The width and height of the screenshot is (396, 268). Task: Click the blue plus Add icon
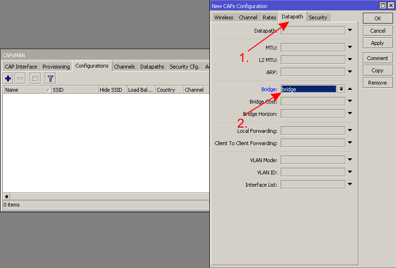pyautogui.click(x=8, y=78)
